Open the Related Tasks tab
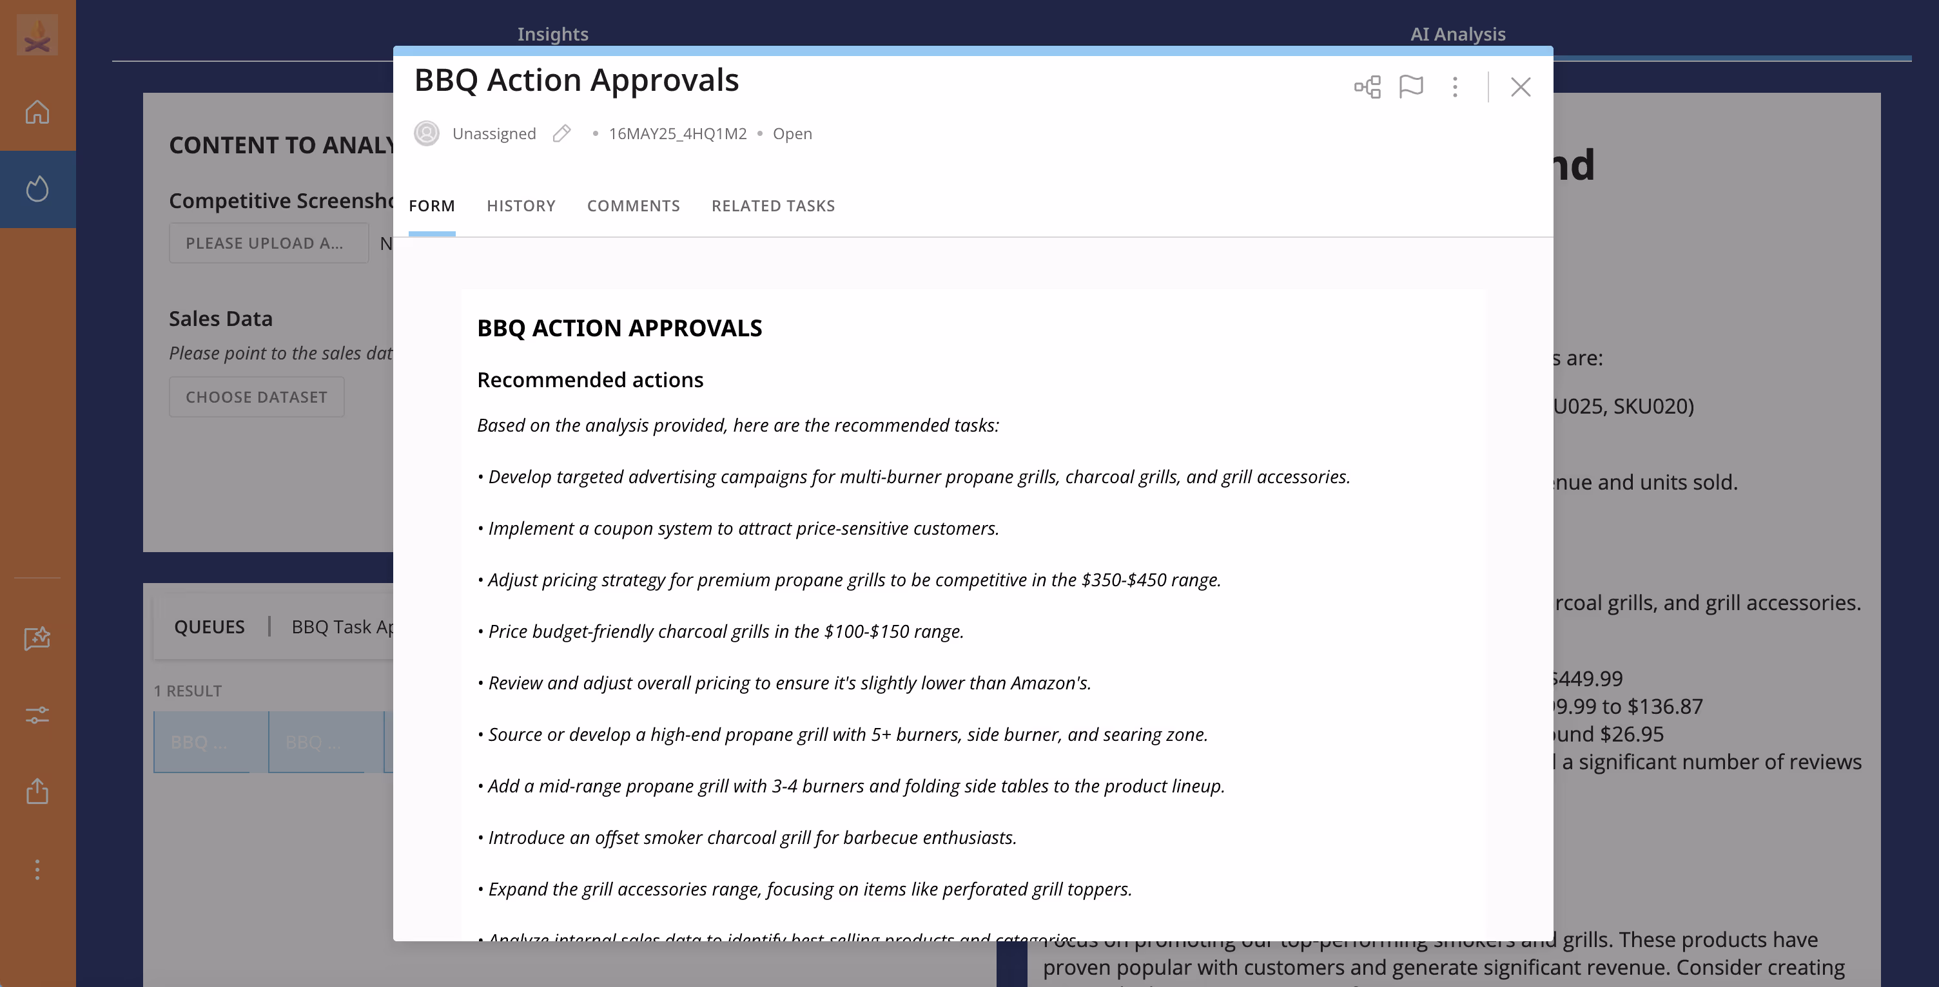 773,206
